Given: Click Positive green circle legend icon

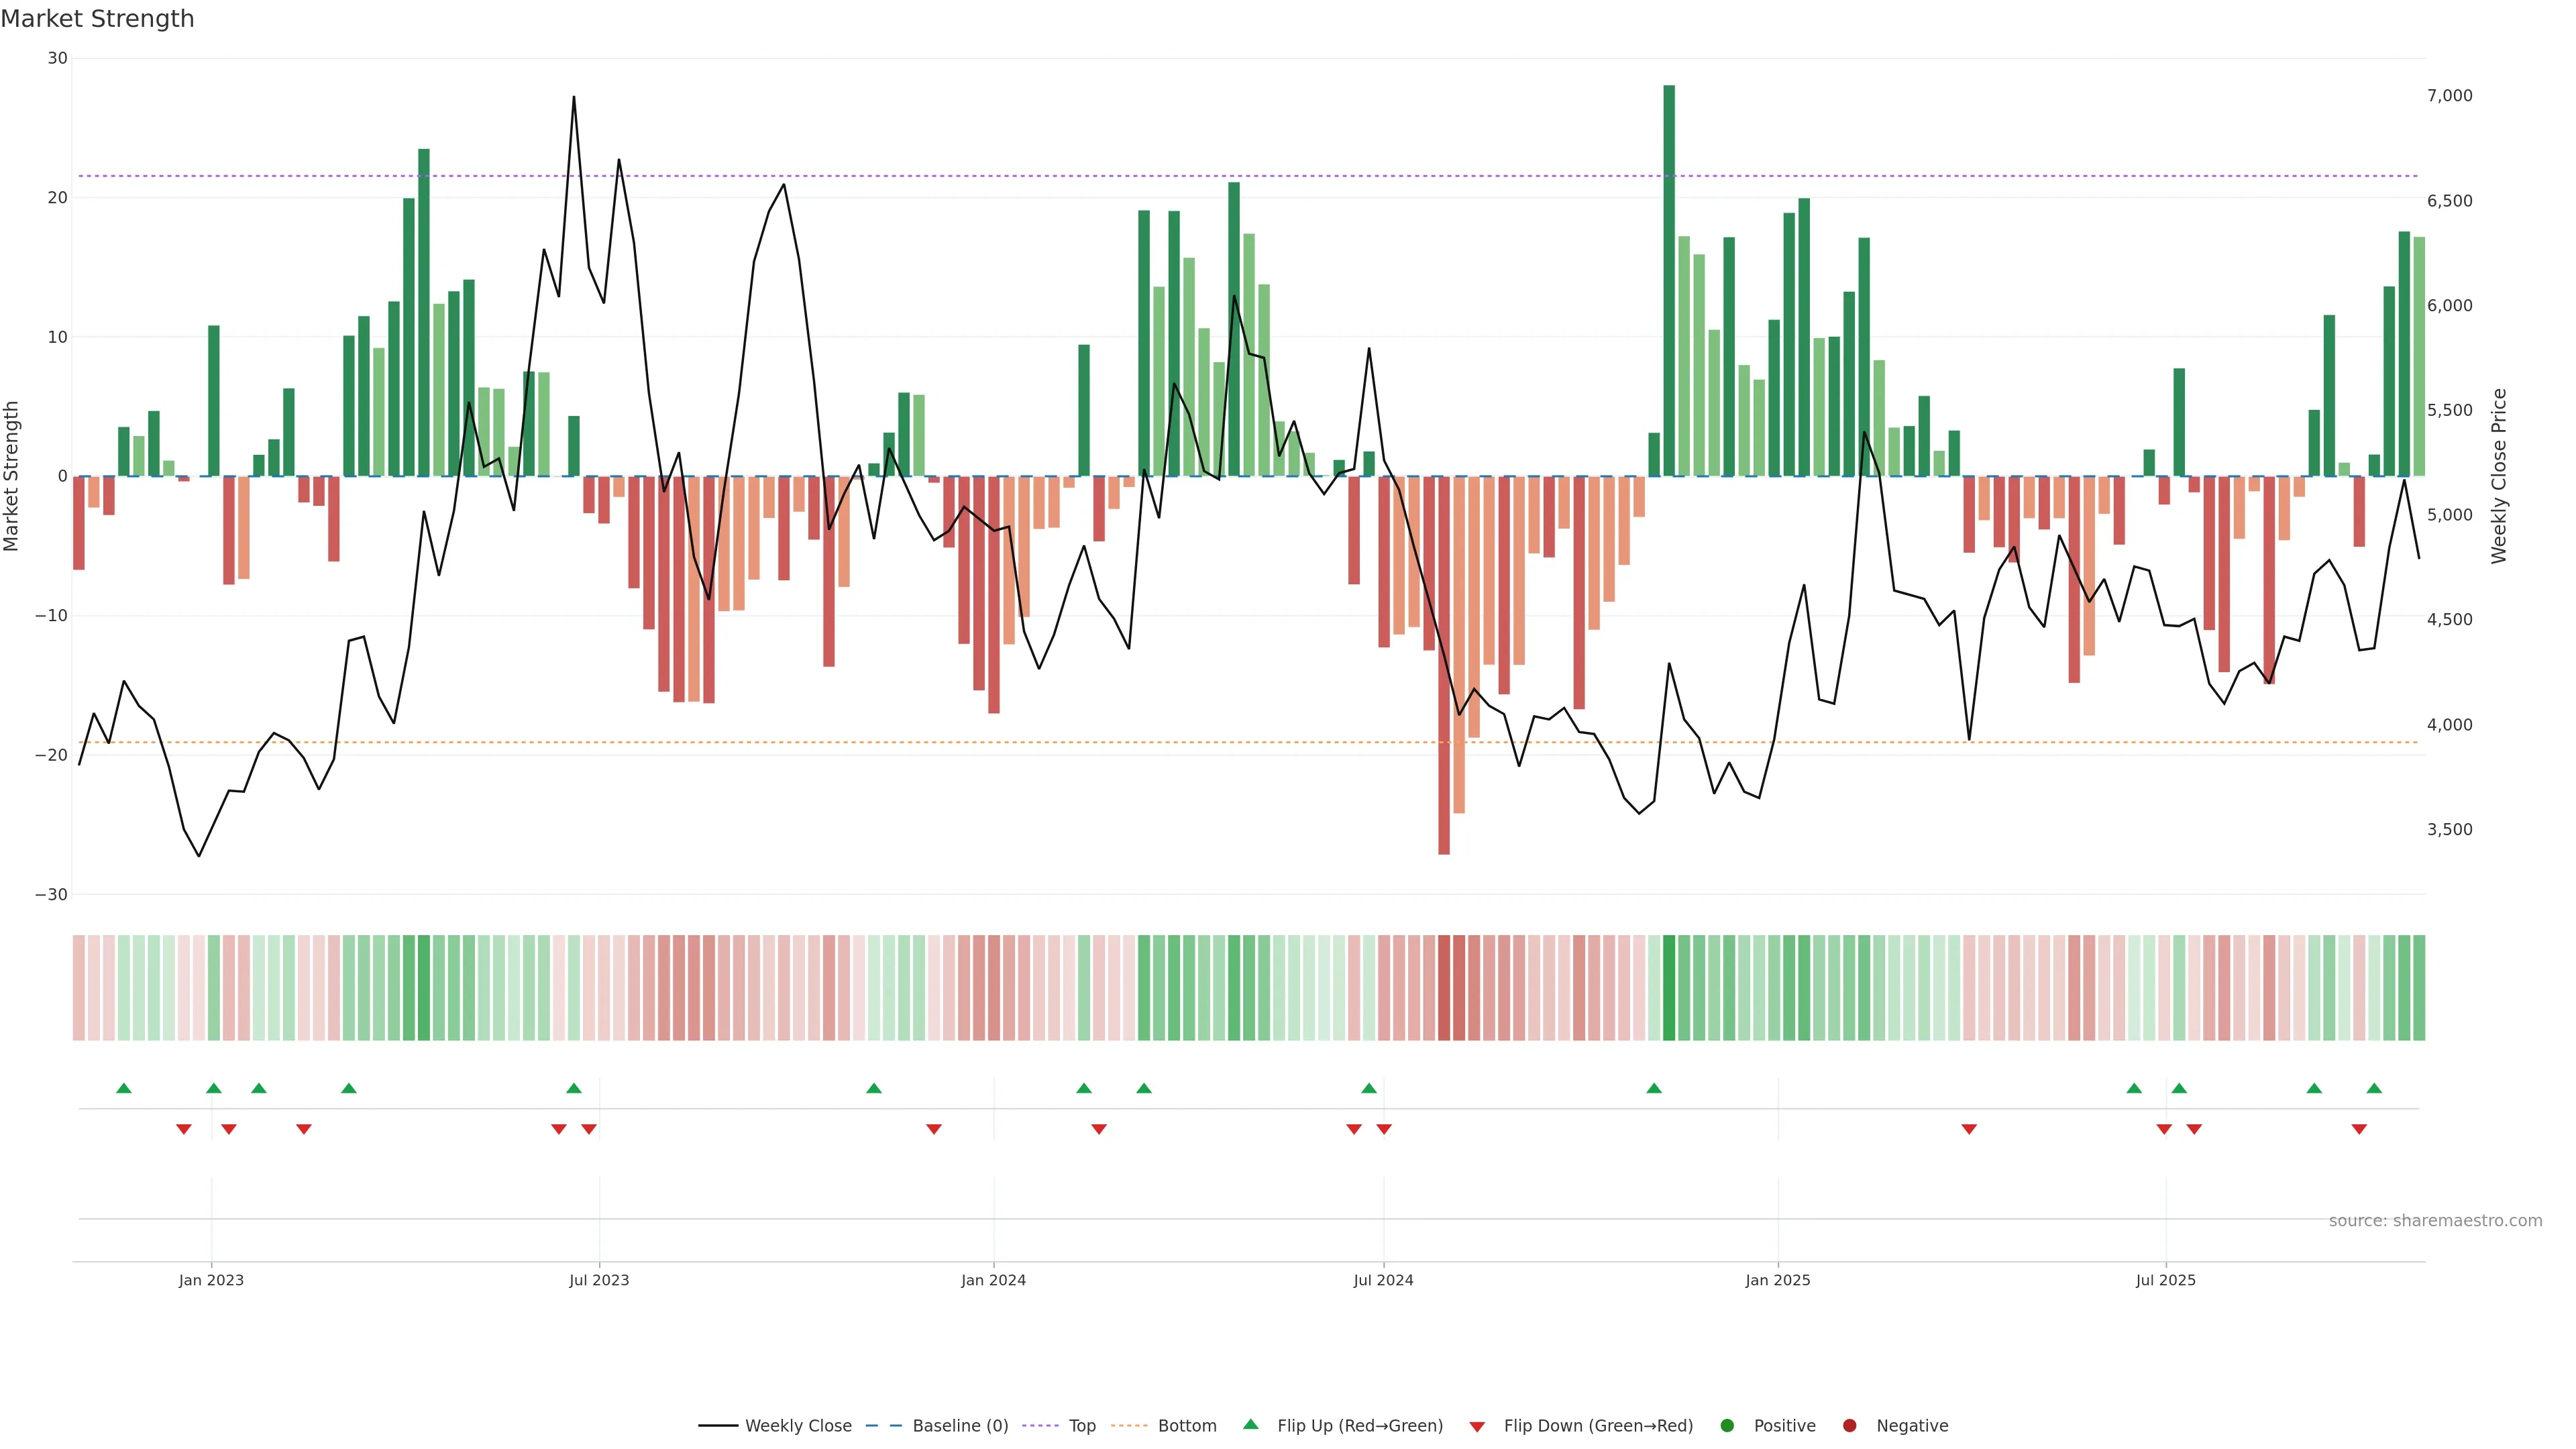Looking at the screenshot, I should pos(1727,1426).
